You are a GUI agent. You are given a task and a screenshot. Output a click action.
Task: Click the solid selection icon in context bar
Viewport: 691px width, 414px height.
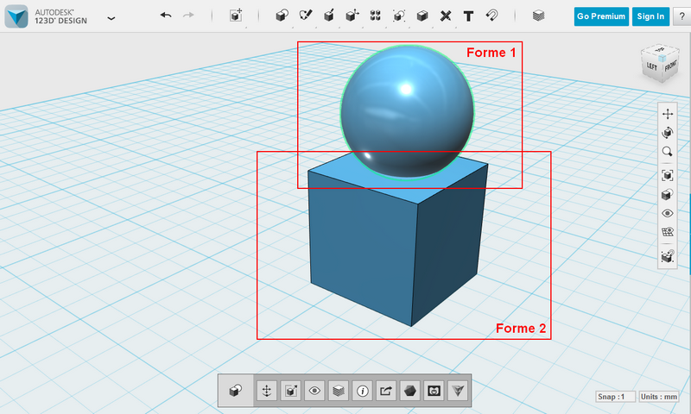tap(236, 391)
